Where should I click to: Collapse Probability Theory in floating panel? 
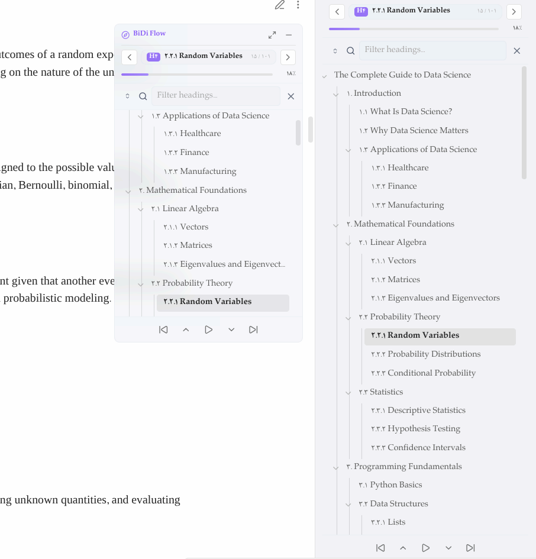coord(141,284)
